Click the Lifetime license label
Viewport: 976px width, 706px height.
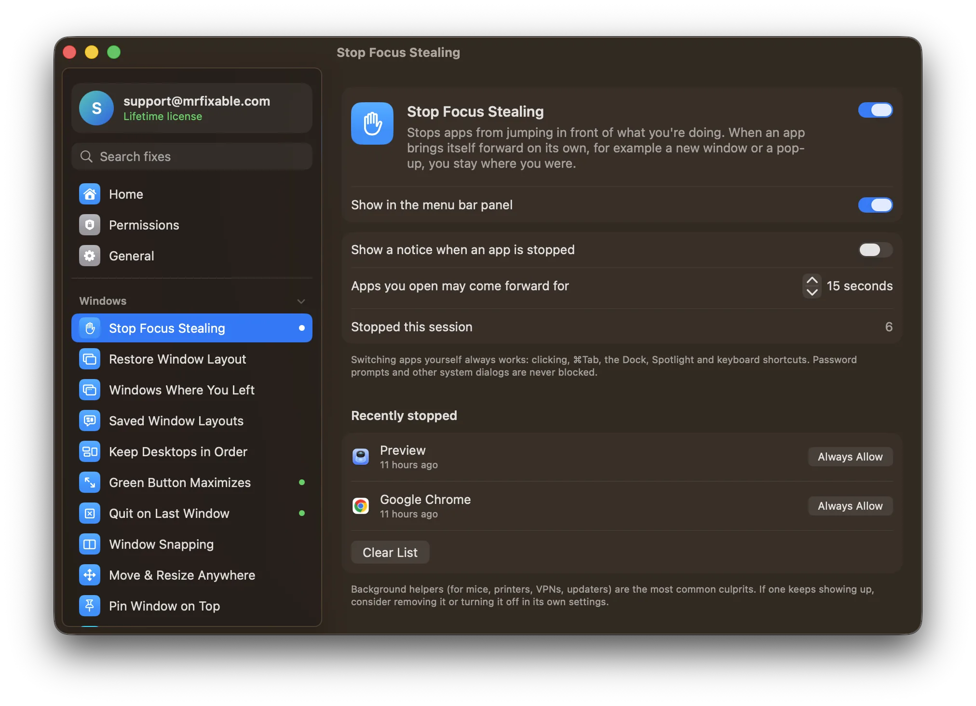pyautogui.click(x=163, y=117)
